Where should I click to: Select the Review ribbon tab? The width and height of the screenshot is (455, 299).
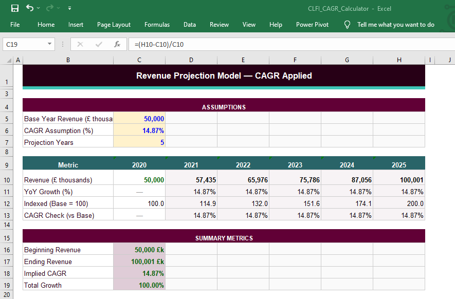click(x=219, y=24)
